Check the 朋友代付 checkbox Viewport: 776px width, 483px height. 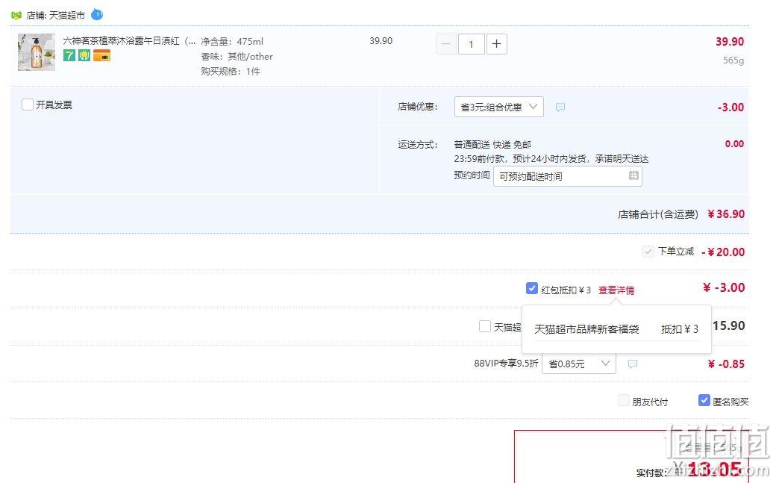pos(624,400)
